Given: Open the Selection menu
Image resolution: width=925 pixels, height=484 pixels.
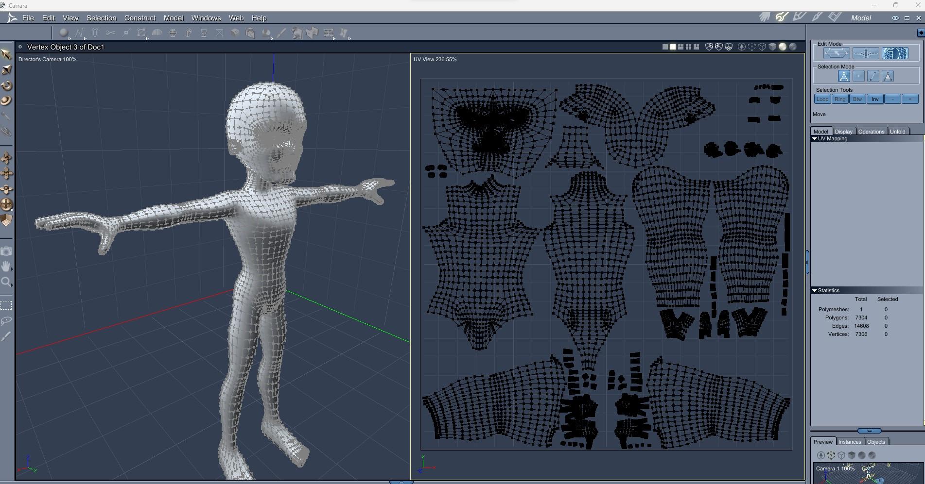Looking at the screenshot, I should [102, 18].
